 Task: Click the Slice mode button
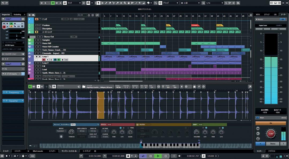tap(73, 125)
